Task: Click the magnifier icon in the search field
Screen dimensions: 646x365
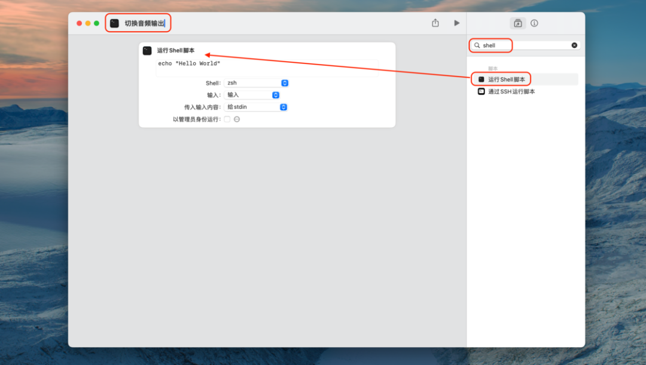Action: click(x=477, y=45)
